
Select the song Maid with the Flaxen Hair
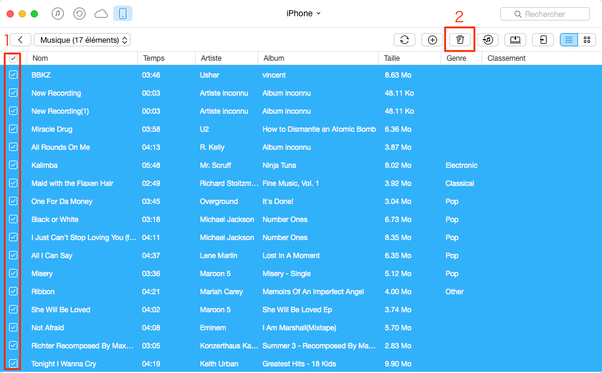click(72, 183)
